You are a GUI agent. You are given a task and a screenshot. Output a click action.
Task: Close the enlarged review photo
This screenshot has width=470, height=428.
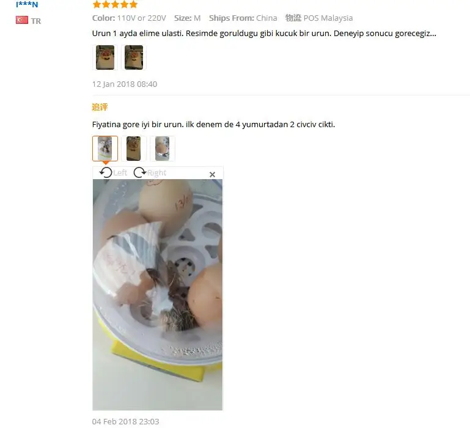tap(212, 174)
